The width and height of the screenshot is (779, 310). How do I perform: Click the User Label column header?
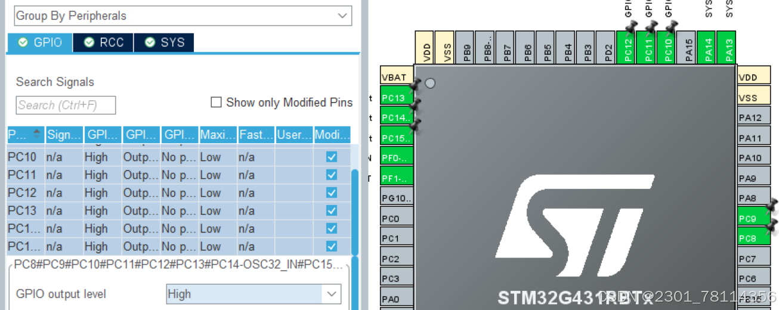(294, 135)
